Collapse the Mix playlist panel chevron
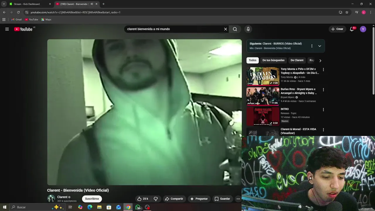This screenshot has height=211, width=375. [x=320, y=46]
